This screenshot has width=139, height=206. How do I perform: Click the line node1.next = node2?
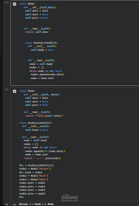click(x=32, y=183)
